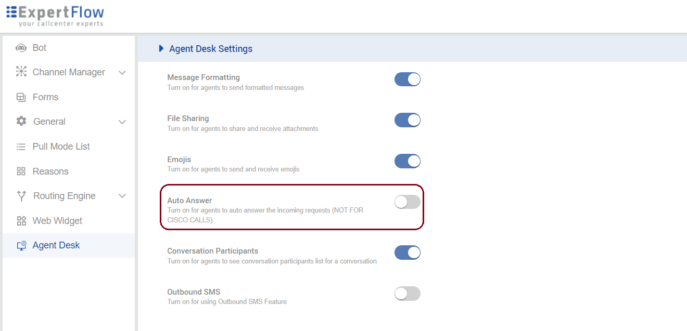Click the Bot icon in sidebar
687x331 pixels.
(21, 48)
